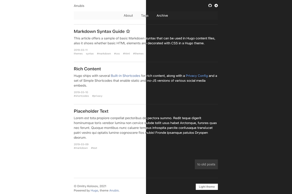Follow the Built-in Shortcodes link

pyautogui.click(x=126, y=76)
